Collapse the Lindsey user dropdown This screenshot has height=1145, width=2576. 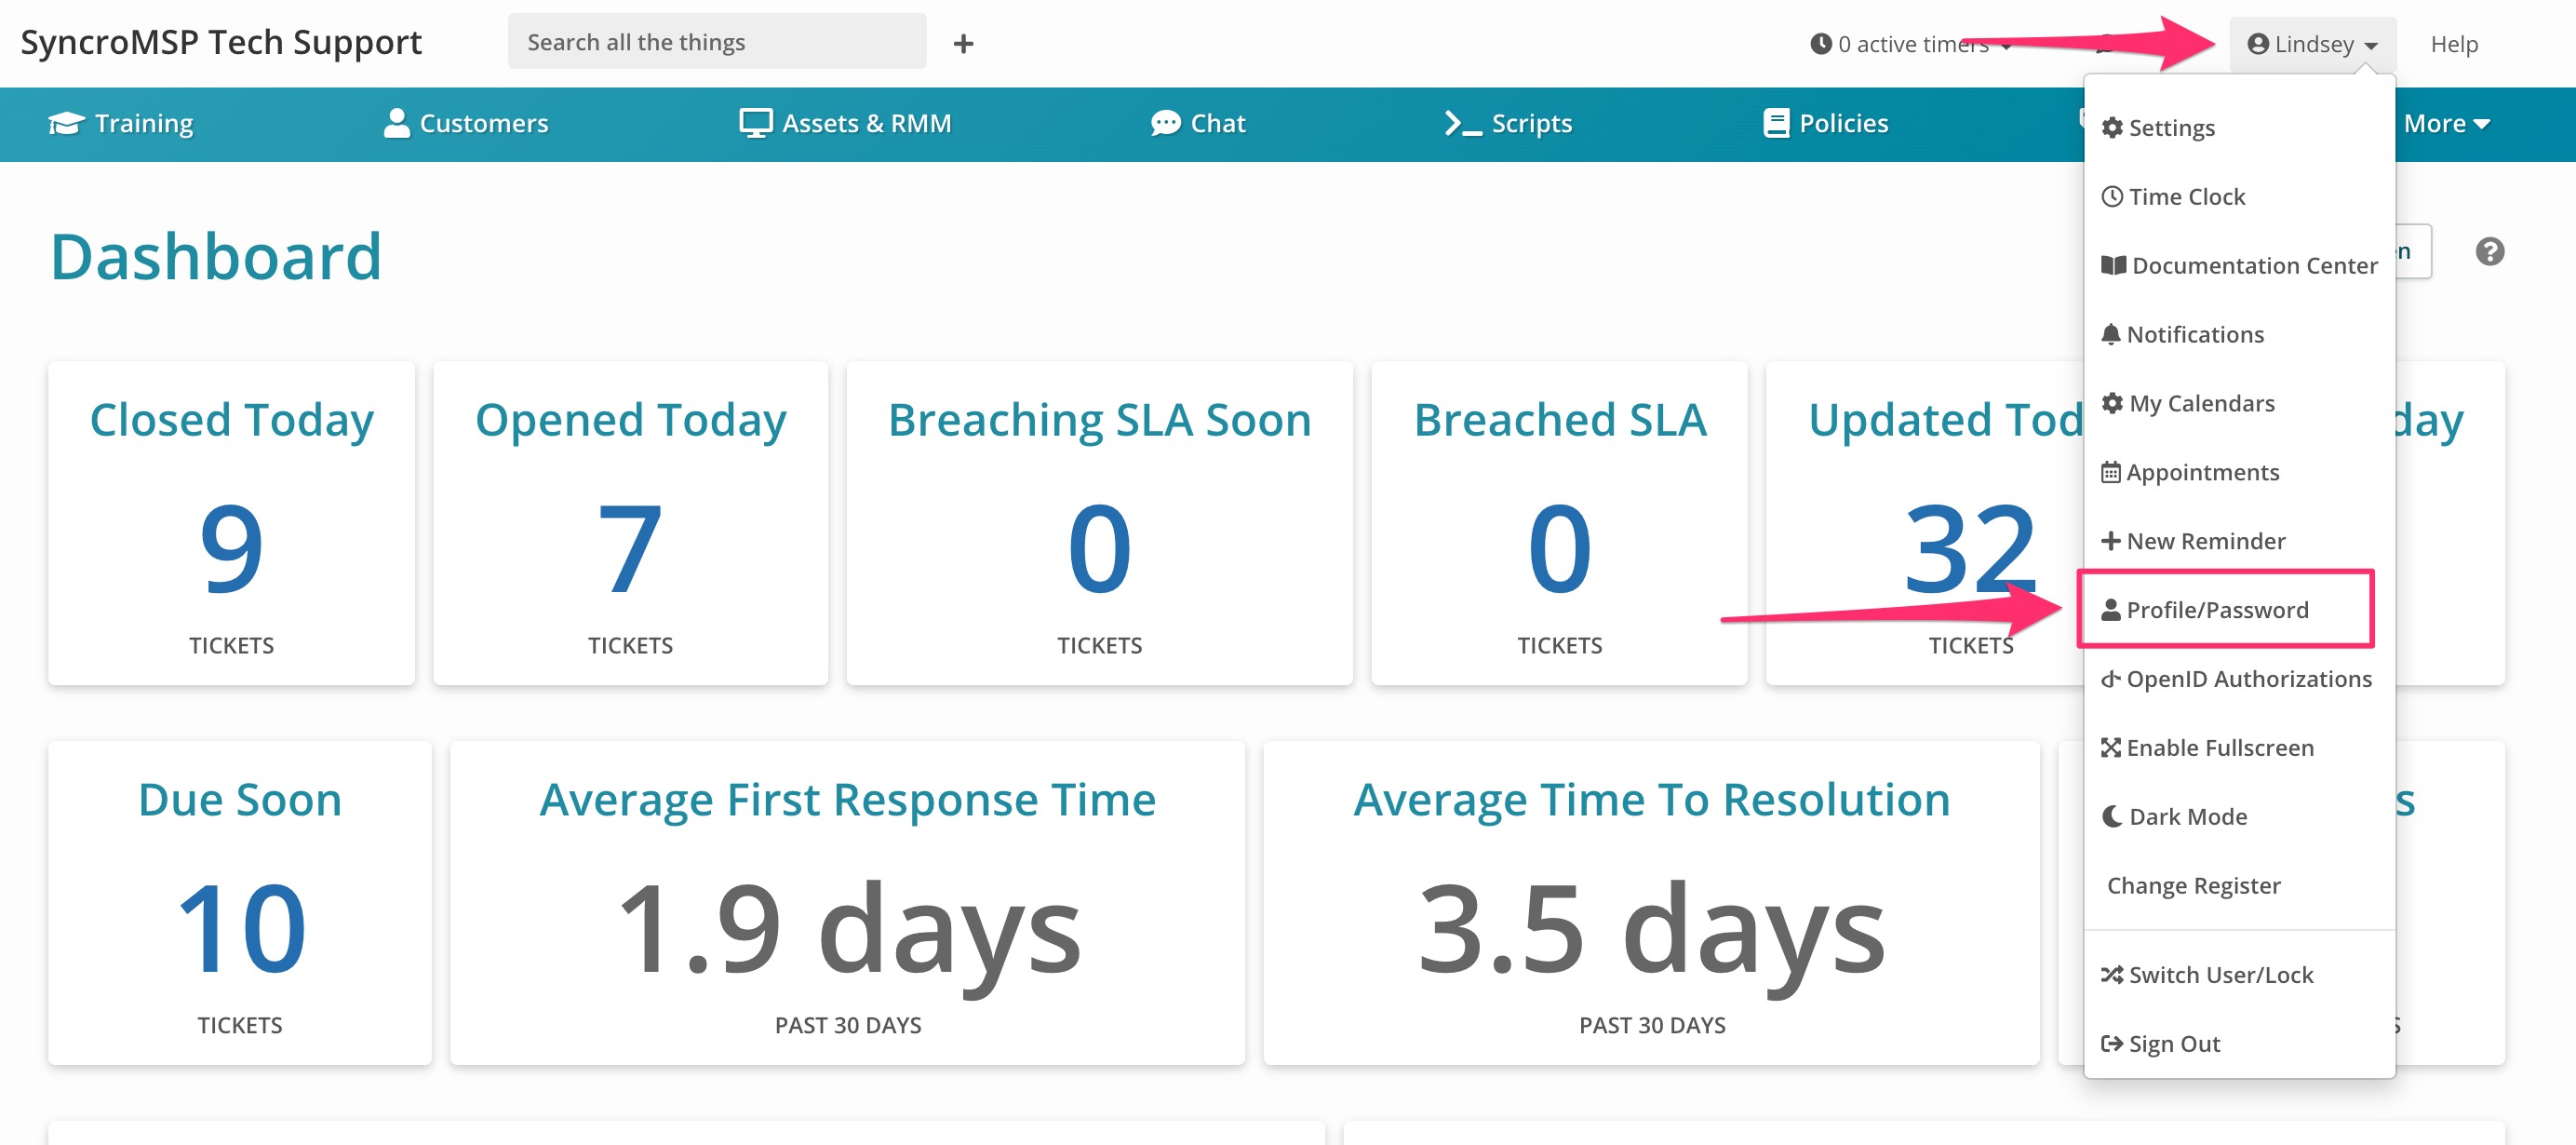click(2312, 44)
